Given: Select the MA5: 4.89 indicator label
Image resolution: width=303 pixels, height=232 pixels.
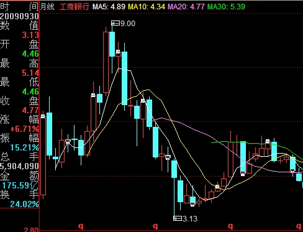Looking at the screenshot, I should tap(109, 7).
